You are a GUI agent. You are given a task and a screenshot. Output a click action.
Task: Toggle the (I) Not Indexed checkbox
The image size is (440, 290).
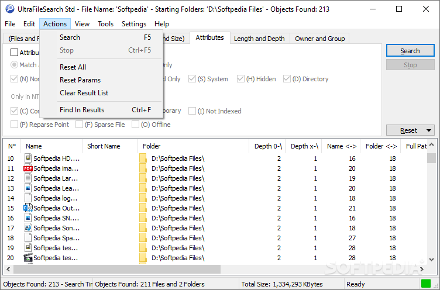(192, 111)
